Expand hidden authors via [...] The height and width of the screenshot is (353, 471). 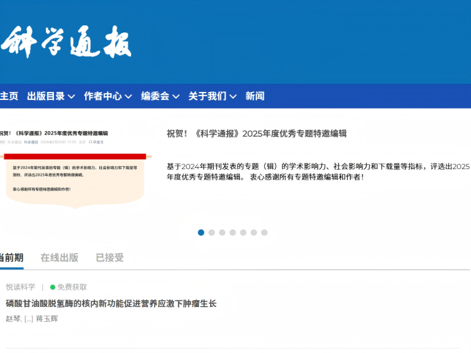(29, 319)
